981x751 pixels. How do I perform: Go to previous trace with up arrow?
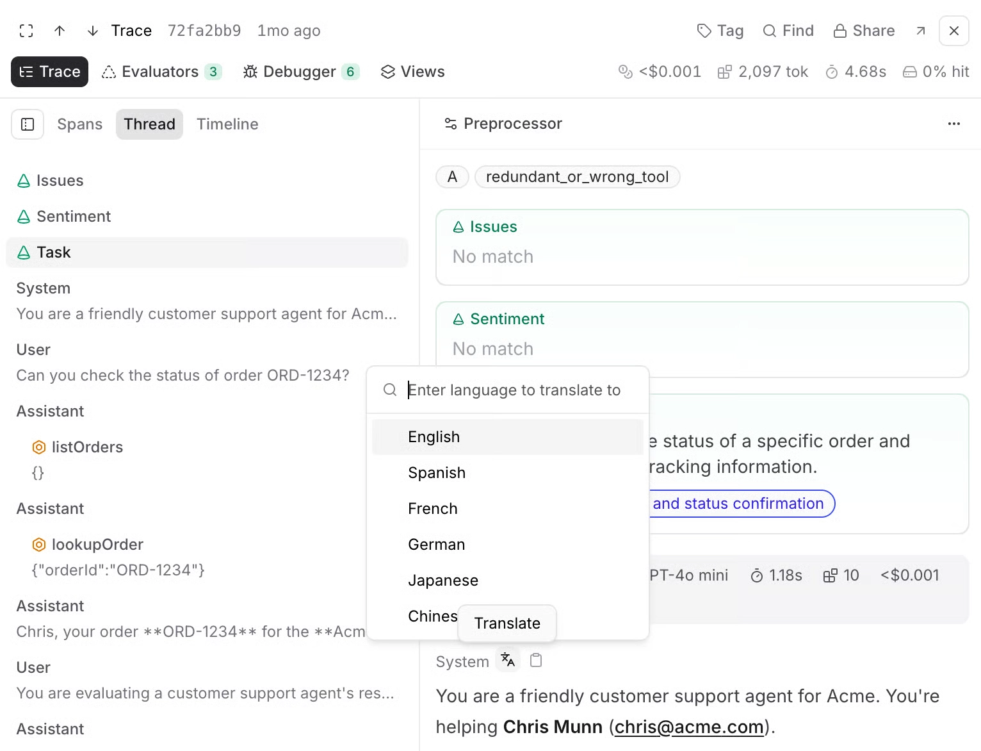pos(60,31)
